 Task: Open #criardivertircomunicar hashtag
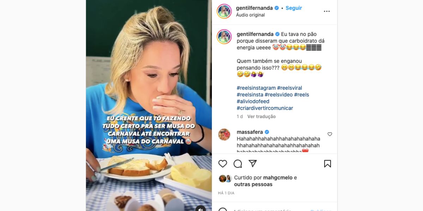click(265, 108)
